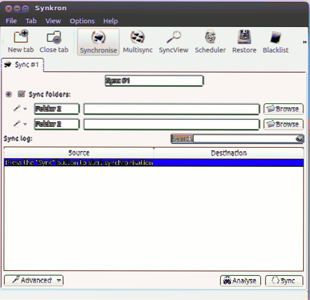Expand the toolbar overflow chevron
Image resolution: width=310 pixels, height=300 pixels.
click(305, 41)
